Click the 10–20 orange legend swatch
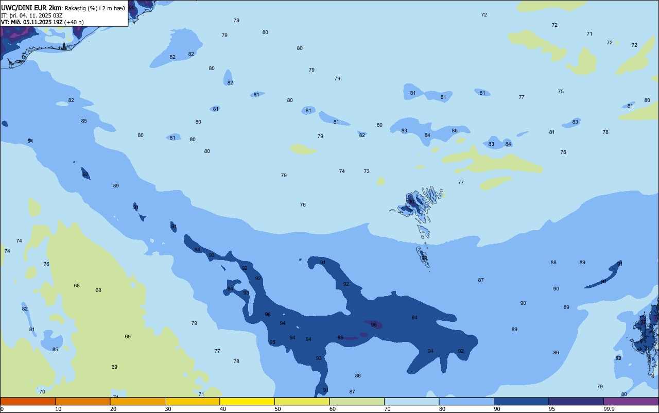The width and height of the screenshot is (659, 413). tap(82, 401)
